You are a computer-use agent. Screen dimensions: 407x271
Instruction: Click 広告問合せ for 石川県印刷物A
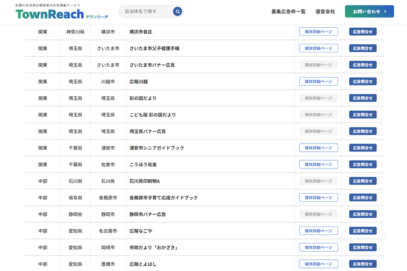click(x=362, y=181)
